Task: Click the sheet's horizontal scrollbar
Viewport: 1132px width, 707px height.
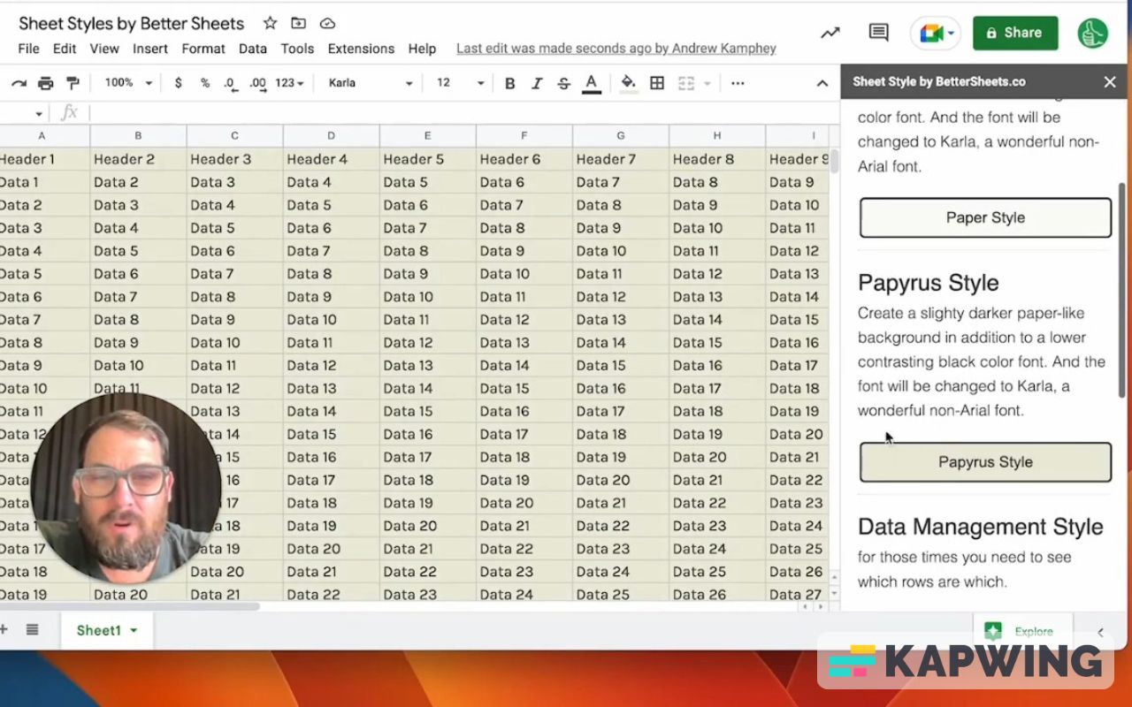Action: click(130, 607)
